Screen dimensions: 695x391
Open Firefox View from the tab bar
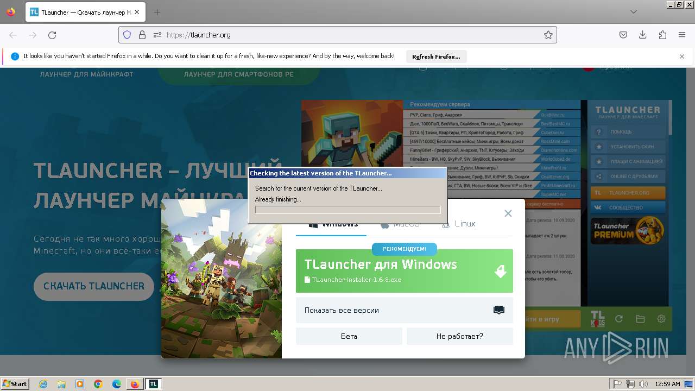pyautogui.click(x=11, y=12)
